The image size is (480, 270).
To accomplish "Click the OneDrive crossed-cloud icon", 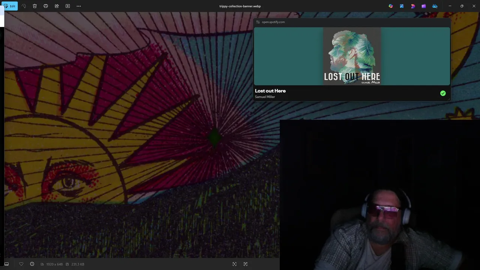I will 435,6.
